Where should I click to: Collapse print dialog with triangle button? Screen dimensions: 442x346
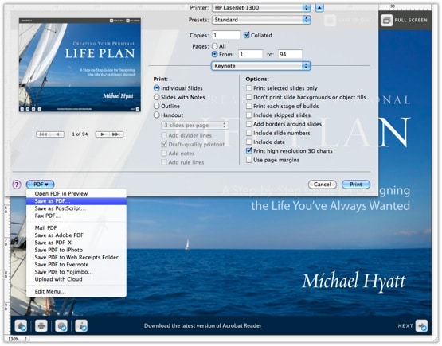coord(319,8)
